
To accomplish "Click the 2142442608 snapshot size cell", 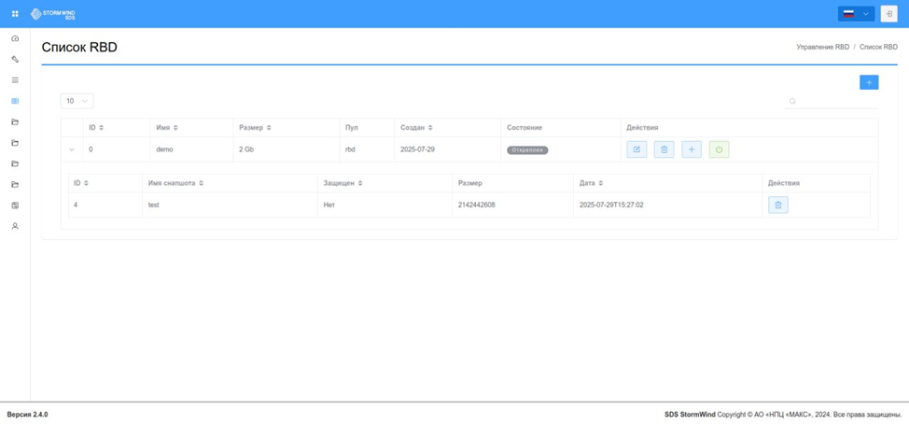I will coord(513,205).
